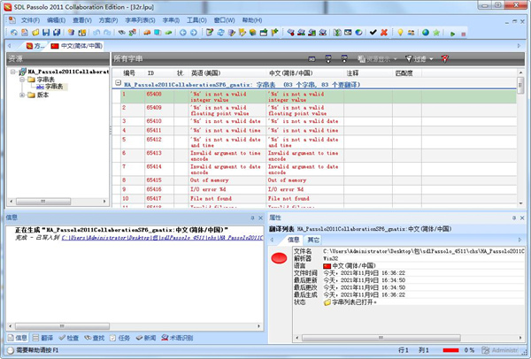531x359 pixels.
Task: Click the orange truck icon in toolbar
Action: pos(147,33)
